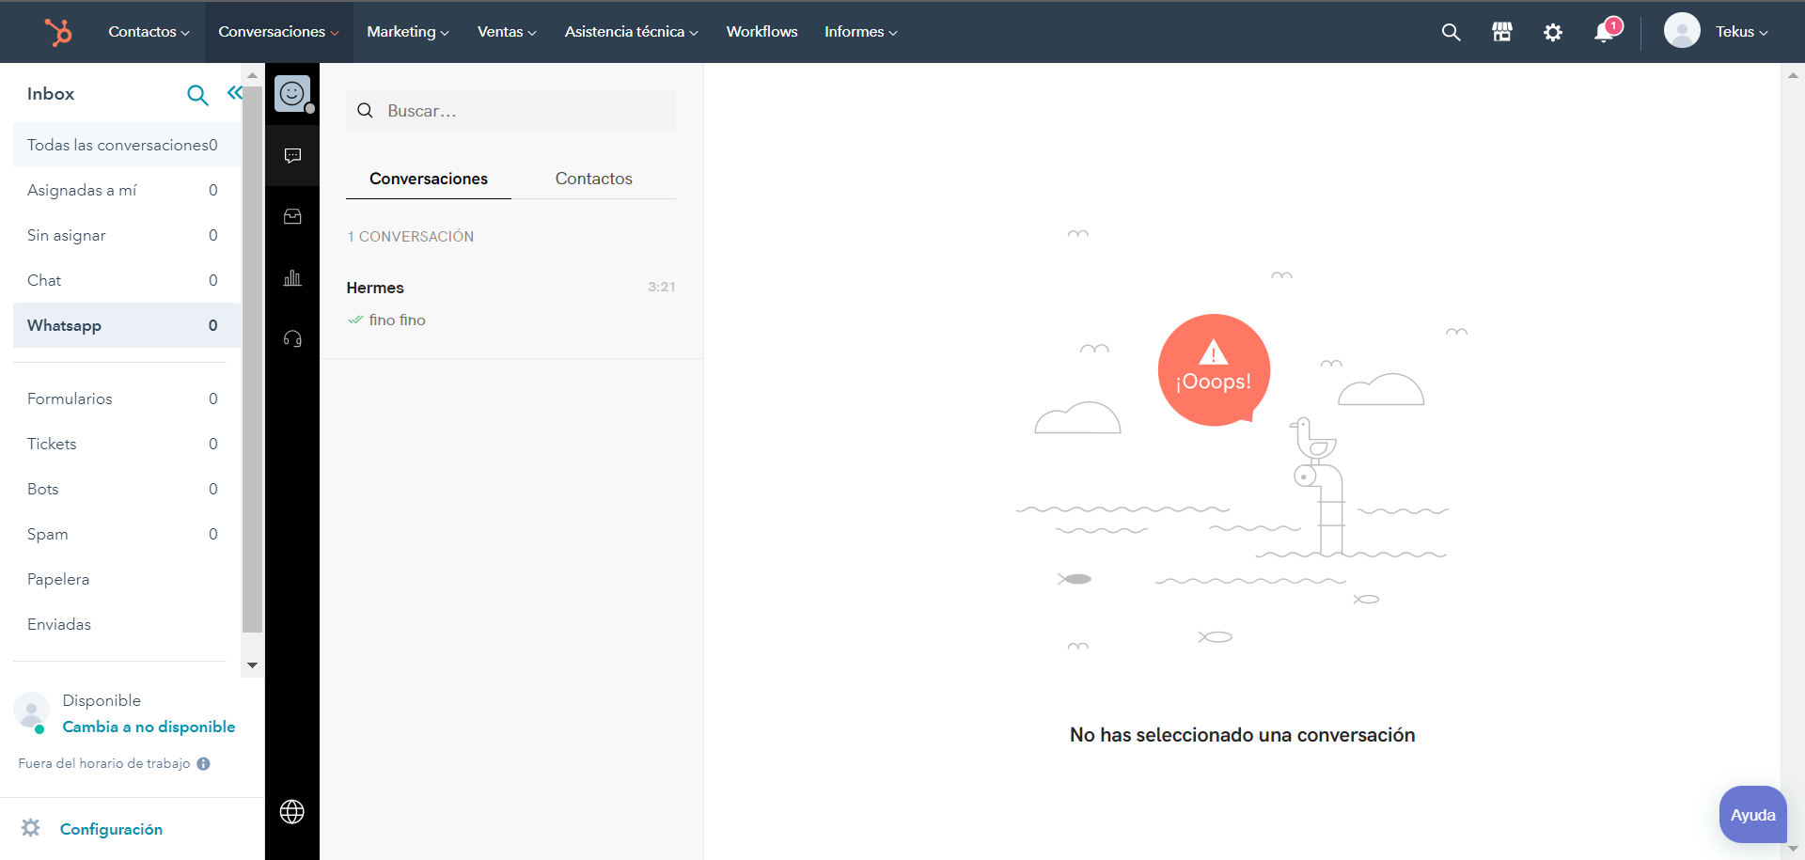This screenshot has width=1805, height=860.
Task: Click the inbox search magnifier icon
Action: [x=197, y=95]
